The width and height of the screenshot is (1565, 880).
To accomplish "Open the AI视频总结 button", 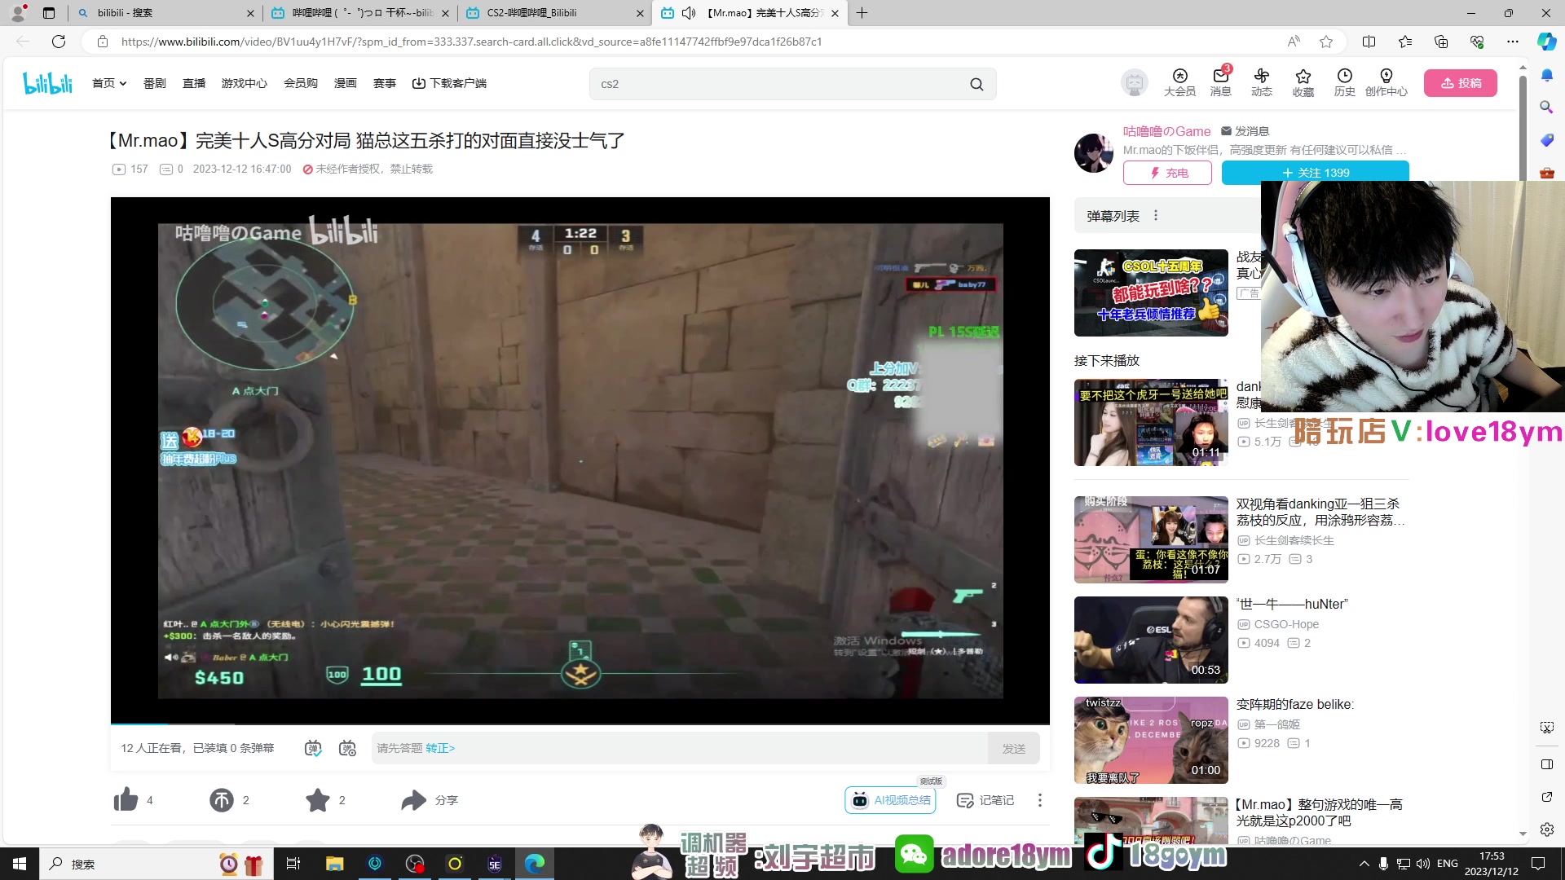I will (890, 800).
